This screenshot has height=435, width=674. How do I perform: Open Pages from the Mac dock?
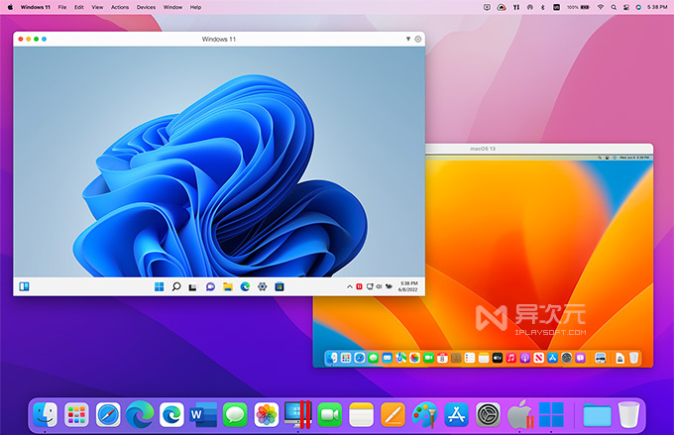393,415
